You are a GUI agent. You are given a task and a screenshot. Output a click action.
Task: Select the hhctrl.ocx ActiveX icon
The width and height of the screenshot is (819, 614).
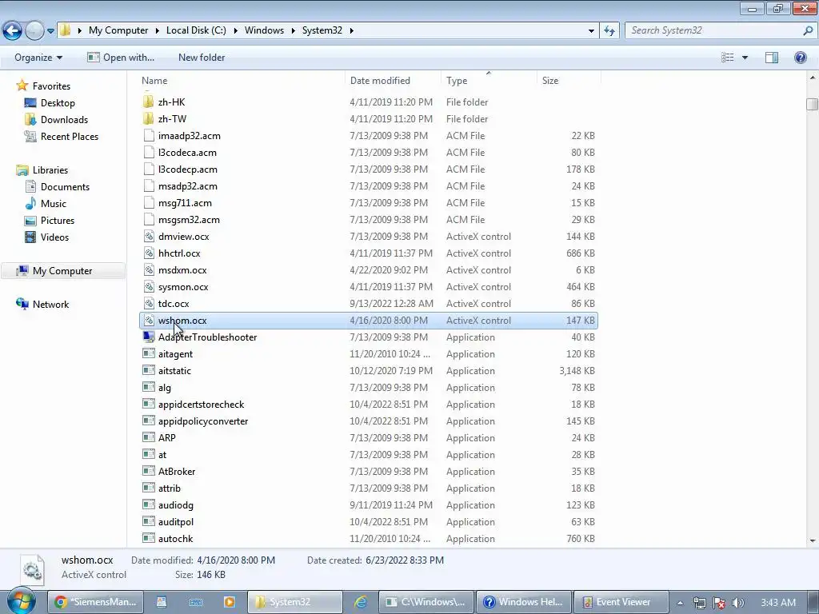[x=149, y=253]
